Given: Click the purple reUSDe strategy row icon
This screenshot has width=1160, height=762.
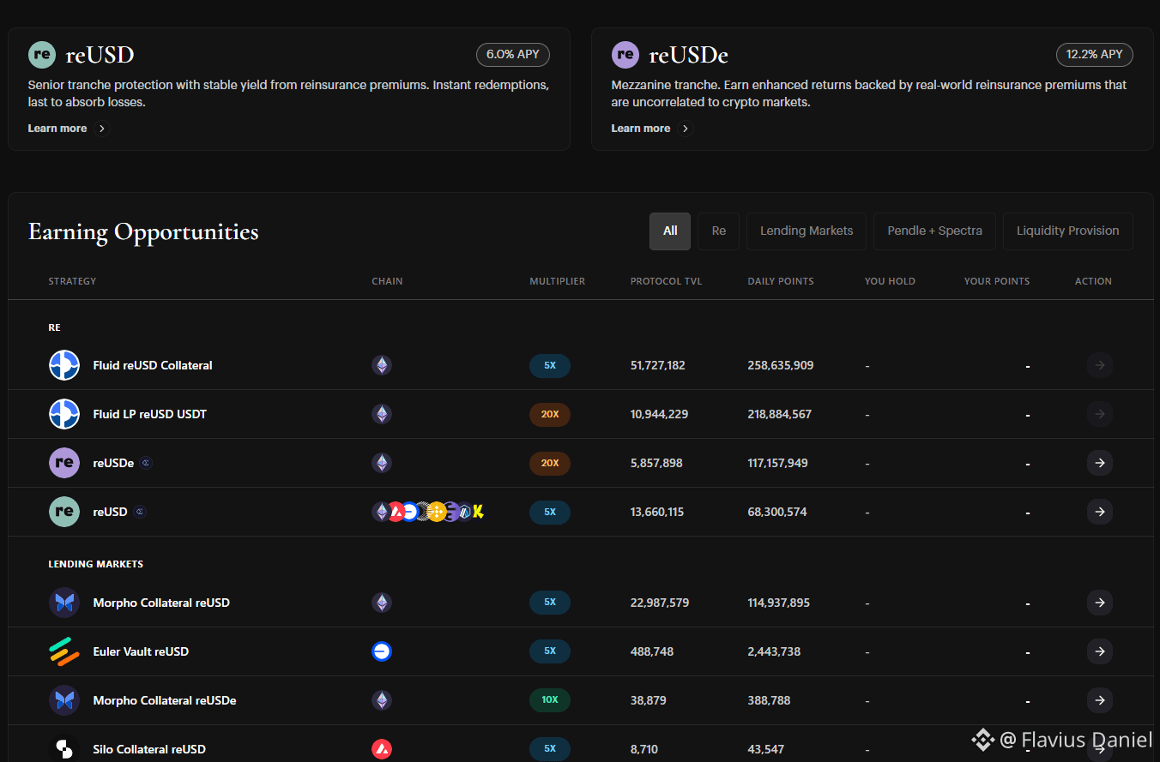Looking at the screenshot, I should (x=64, y=463).
